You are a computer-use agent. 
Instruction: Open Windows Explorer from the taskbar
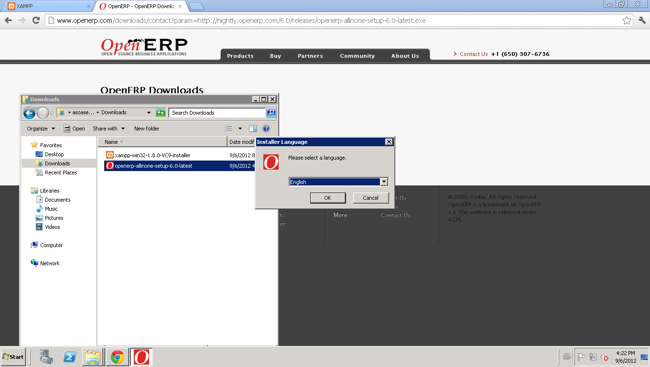click(93, 356)
